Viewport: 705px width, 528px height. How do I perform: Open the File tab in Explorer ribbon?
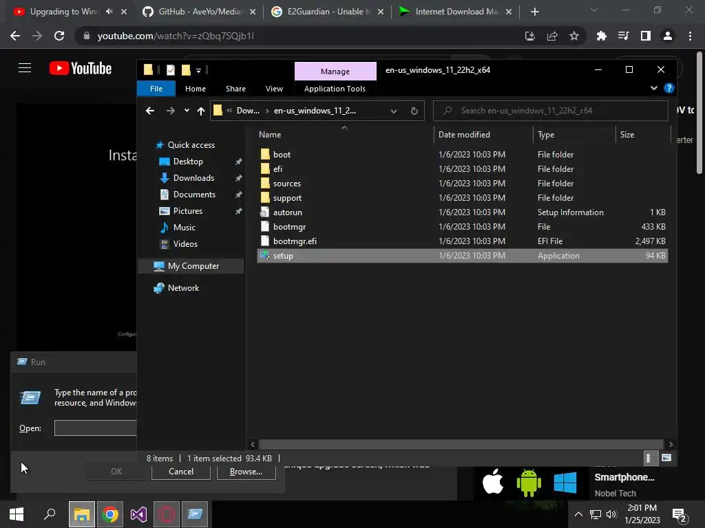(156, 89)
